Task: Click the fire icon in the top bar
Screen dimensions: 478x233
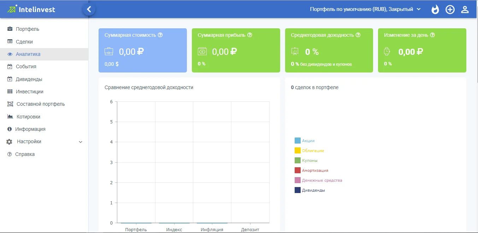Action: click(x=435, y=9)
